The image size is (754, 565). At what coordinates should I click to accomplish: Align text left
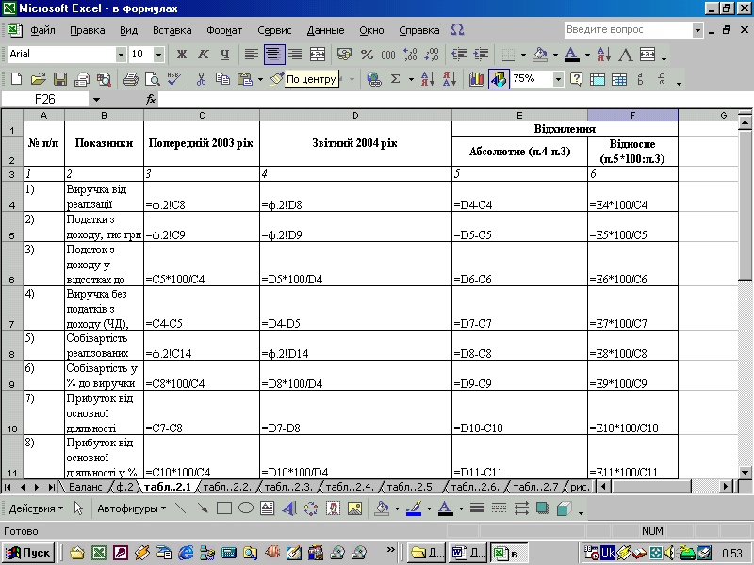coord(251,55)
